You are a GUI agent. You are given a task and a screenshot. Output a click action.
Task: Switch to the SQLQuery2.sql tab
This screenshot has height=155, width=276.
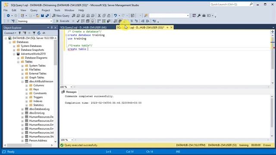[83, 28]
